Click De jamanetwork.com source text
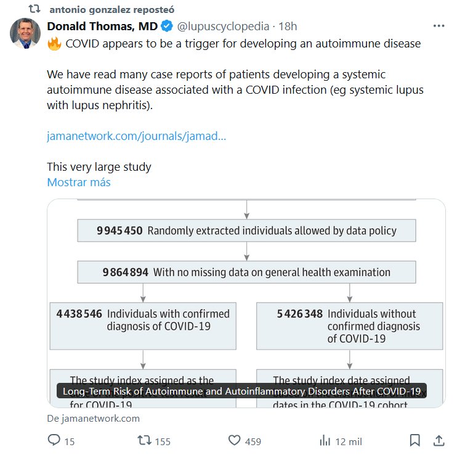Screen dimensions: 457x455 point(93,418)
